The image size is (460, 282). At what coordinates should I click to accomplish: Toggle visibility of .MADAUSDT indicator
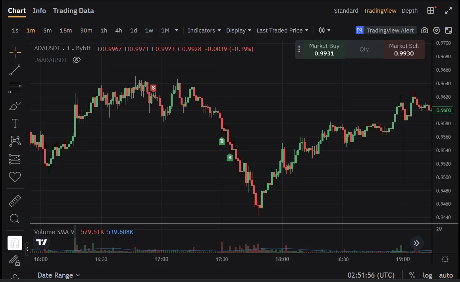[77, 60]
